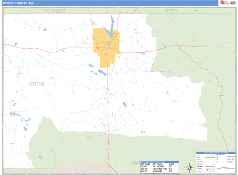This screenshot has width=238, height=175.
Task: Click the 39561 ZIP code label on map
Action: 90,138
